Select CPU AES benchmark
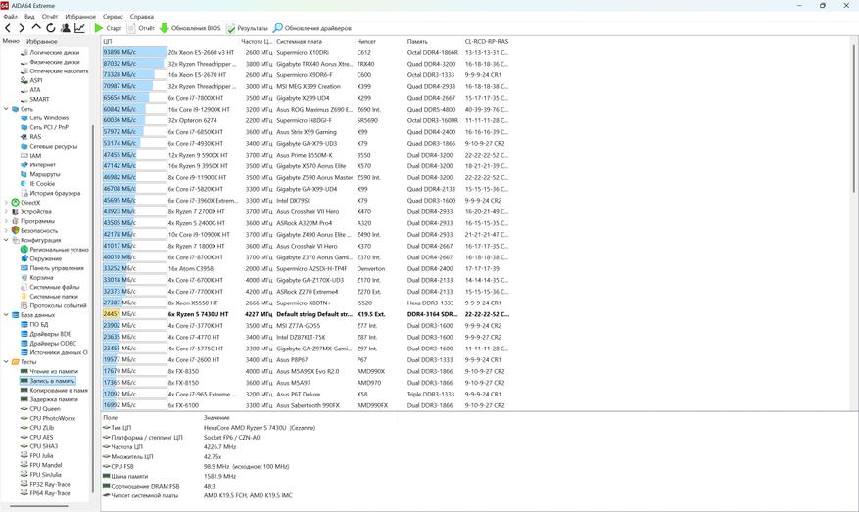 [37, 437]
